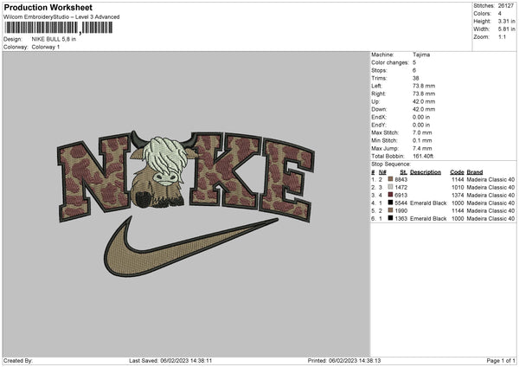Click the brown swatch in stop row 8843

click(x=391, y=179)
